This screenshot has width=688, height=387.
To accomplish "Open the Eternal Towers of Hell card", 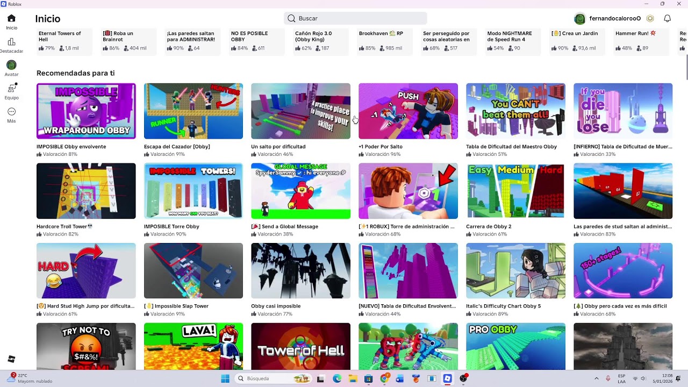I will click(x=64, y=41).
